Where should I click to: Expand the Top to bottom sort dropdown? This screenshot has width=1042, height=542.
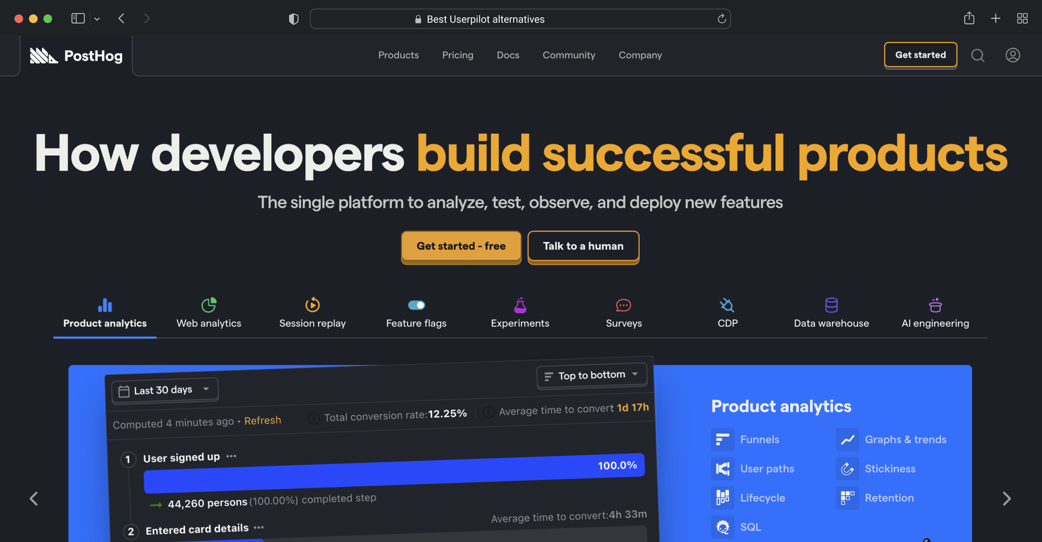(591, 375)
